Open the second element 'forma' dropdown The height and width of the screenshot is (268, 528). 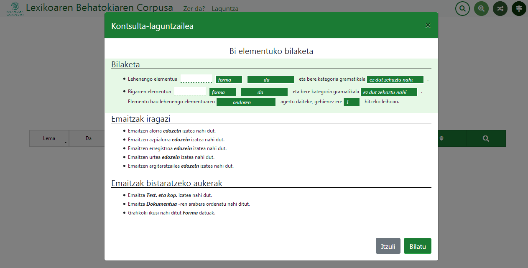pos(222,92)
